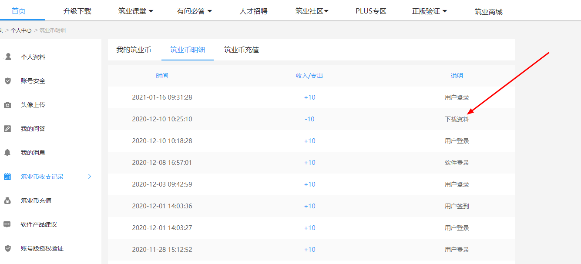Expand the 筑业社区 dropdown menu
The image size is (581, 264).
pyautogui.click(x=326, y=11)
